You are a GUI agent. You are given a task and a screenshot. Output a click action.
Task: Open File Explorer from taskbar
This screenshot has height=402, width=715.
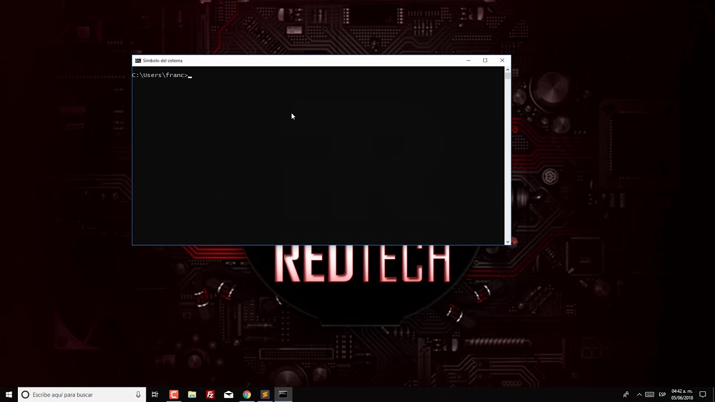click(x=192, y=395)
